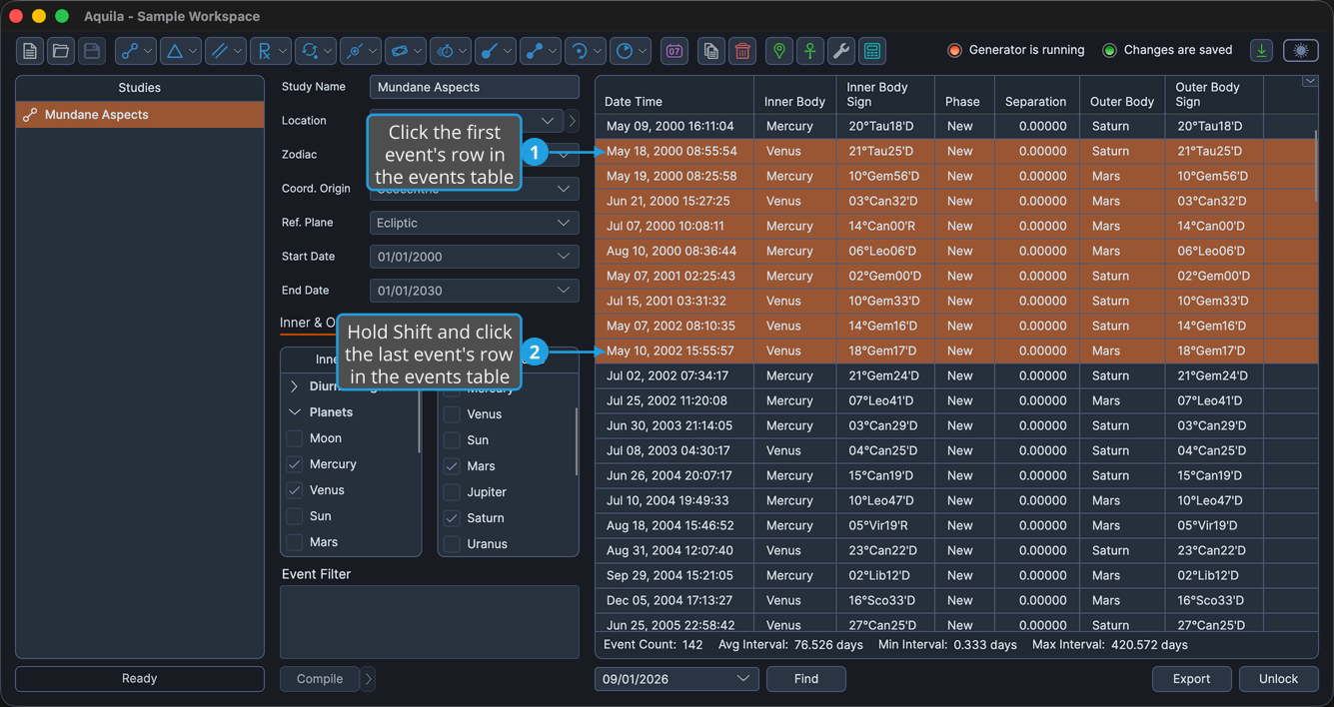Click the Find button
Image resolution: width=1334 pixels, height=707 pixels.
coord(806,679)
